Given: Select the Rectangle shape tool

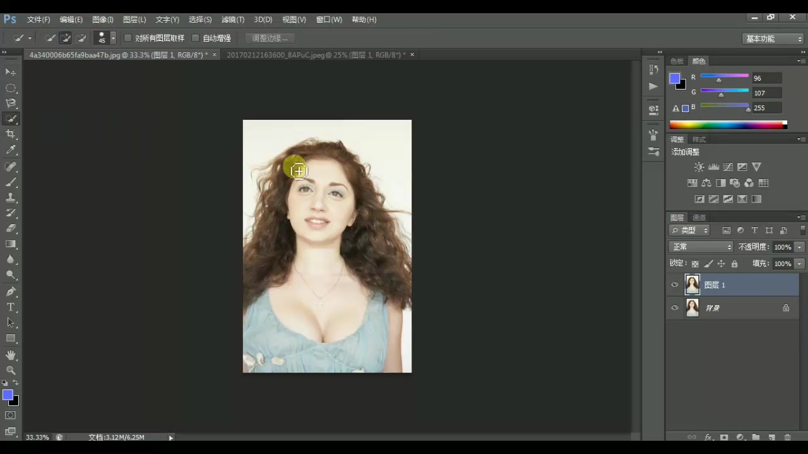Looking at the screenshot, I should (x=11, y=338).
